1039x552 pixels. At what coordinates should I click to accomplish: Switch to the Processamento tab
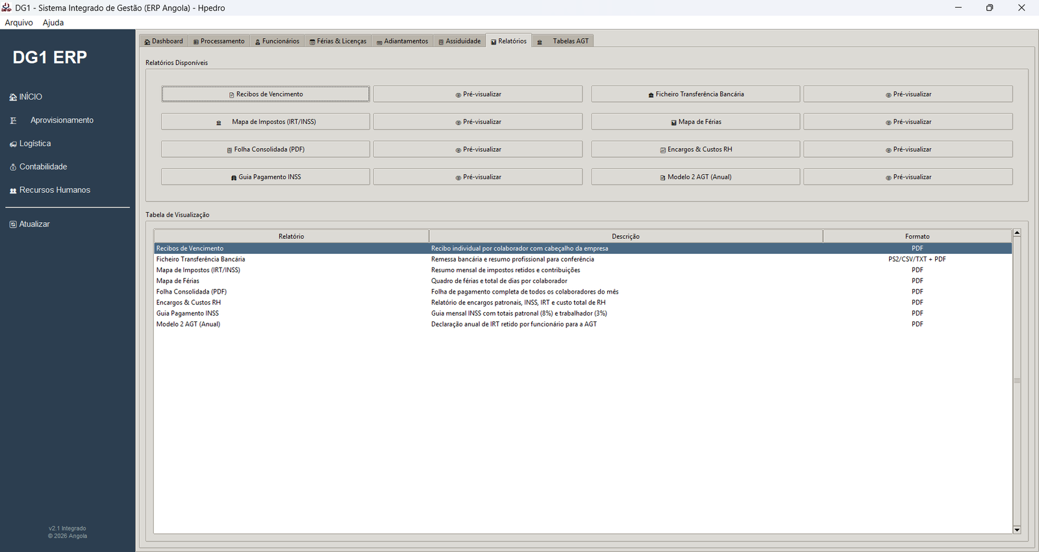click(x=219, y=41)
